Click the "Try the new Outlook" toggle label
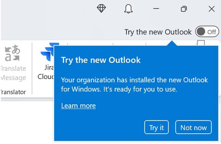 tap(158, 32)
